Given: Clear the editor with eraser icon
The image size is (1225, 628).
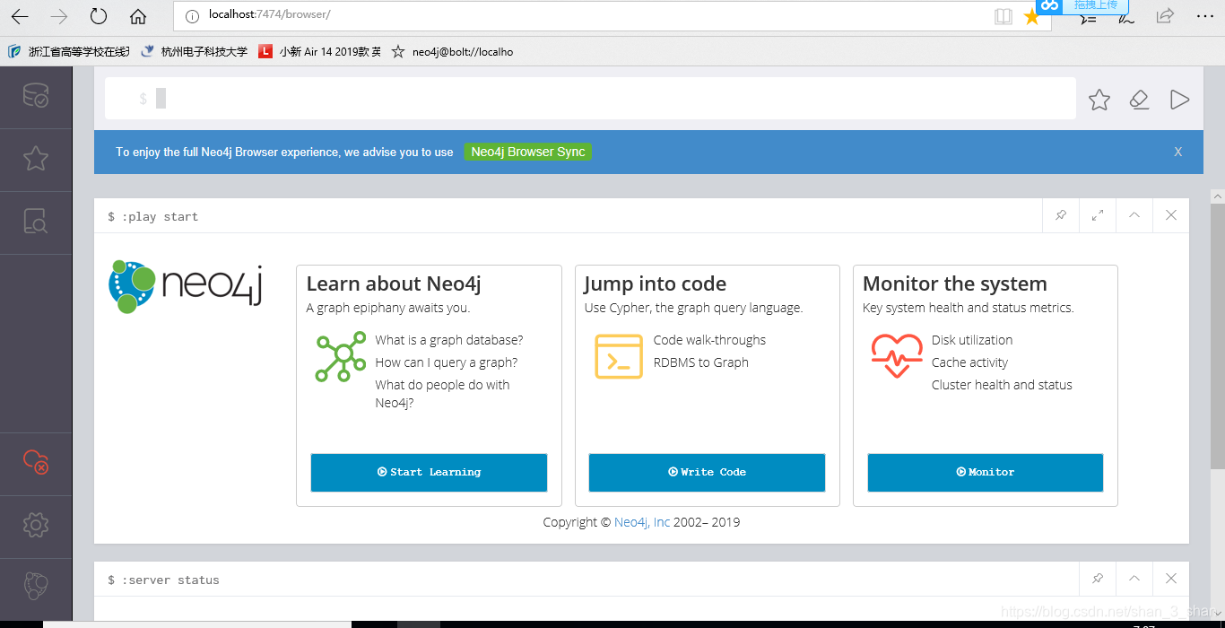Looking at the screenshot, I should pyautogui.click(x=1139, y=100).
